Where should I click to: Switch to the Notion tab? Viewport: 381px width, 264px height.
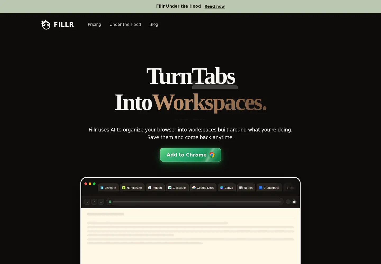[246, 188]
